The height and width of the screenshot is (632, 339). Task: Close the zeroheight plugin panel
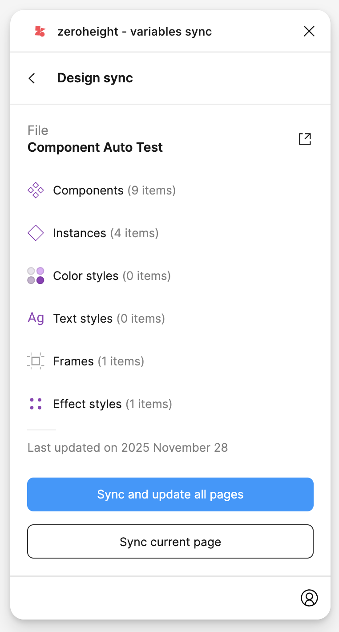click(309, 31)
